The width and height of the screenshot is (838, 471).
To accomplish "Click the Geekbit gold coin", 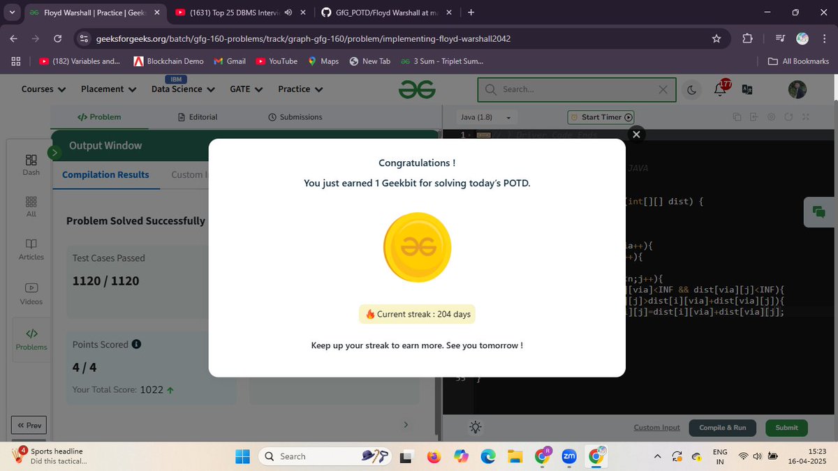I will tap(418, 247).
